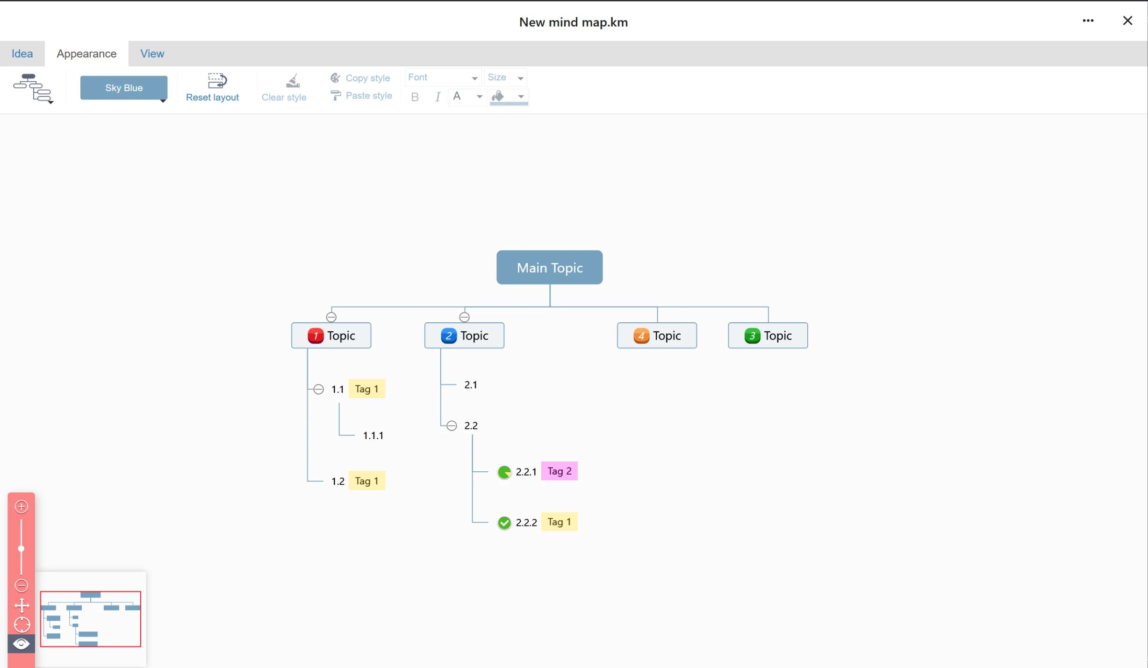Click Tag 1 label on node 1.1

(x=367, y=389)
